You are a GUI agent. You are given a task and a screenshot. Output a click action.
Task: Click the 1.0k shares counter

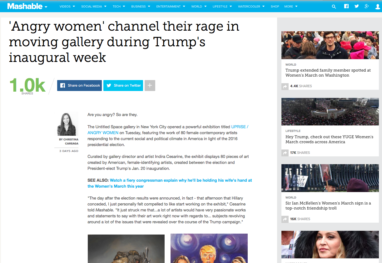click(27, 86)
